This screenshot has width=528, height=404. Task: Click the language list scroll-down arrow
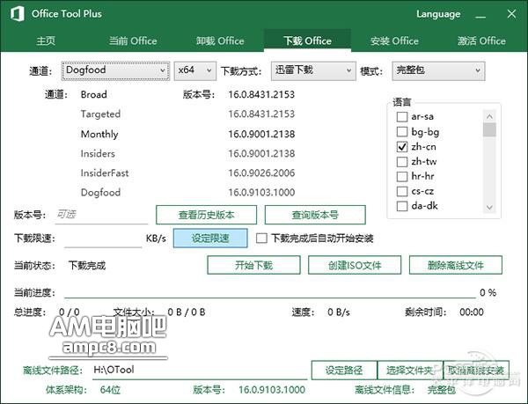489,207
